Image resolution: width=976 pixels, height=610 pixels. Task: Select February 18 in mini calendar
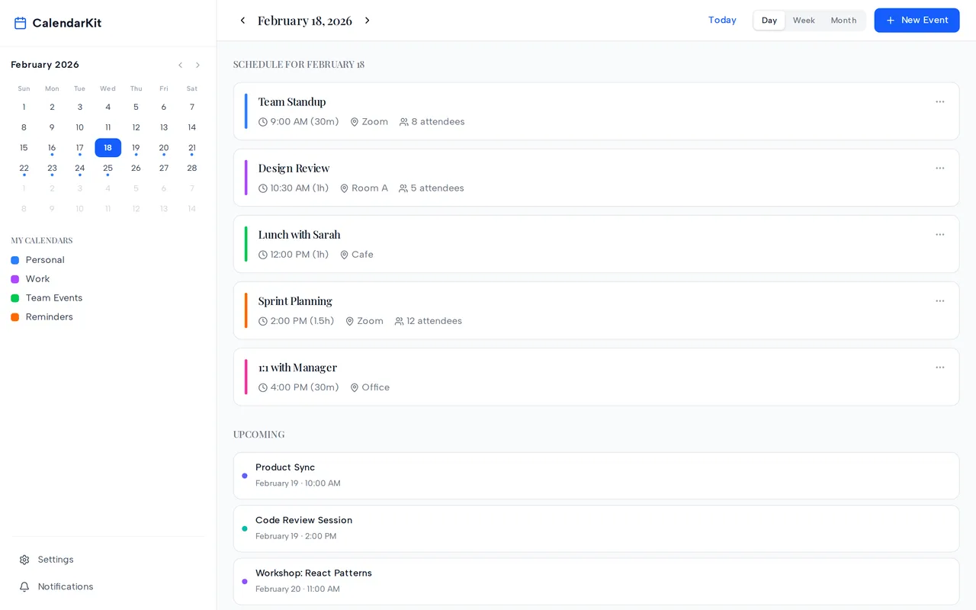pyautogui.click(x=108, y=148)
